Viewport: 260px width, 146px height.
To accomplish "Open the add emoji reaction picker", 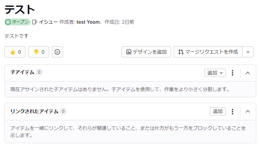I will pyautogui.click(x=57, y=52).
